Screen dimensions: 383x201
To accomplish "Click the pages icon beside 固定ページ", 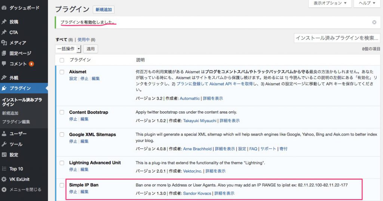I will point(4,53).
